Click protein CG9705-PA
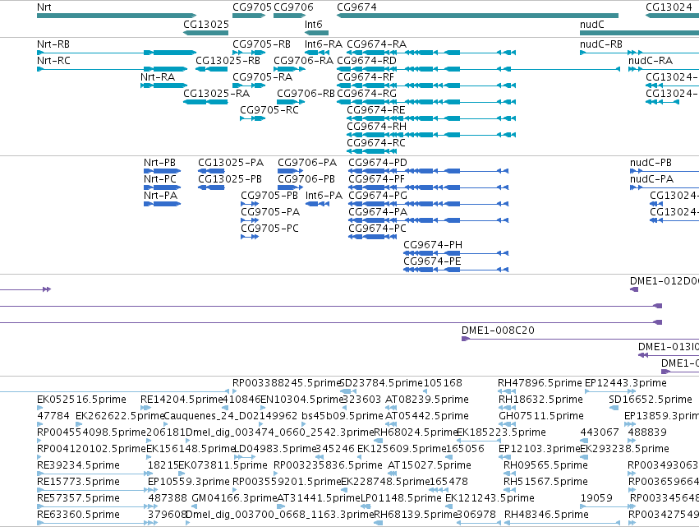The height and width of the screenshot is (527, 699). [x=270, y=212]
